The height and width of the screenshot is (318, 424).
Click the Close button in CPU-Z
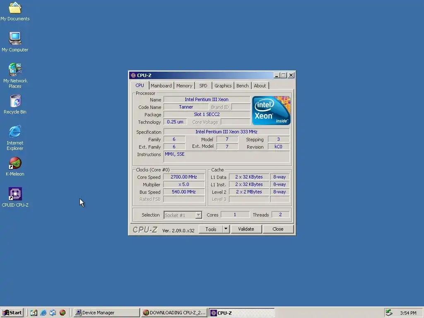pyautogui.click(x=278, y=229)
